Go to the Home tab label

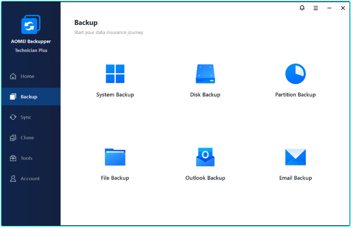pos(27,76)
